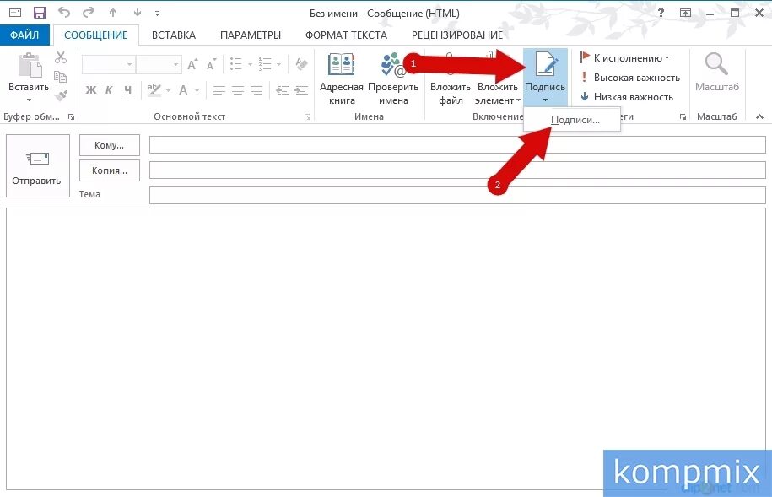Click the Копия... CC button
The image size is (772, 497).
(110, 170)
